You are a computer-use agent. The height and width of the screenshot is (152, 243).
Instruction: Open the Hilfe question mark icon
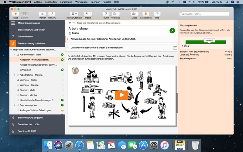[157, 14]
